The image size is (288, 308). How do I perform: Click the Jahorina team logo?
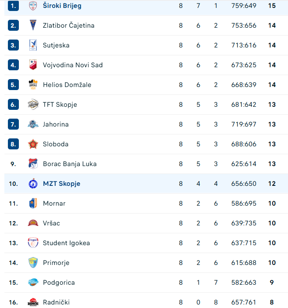[33, 124]
